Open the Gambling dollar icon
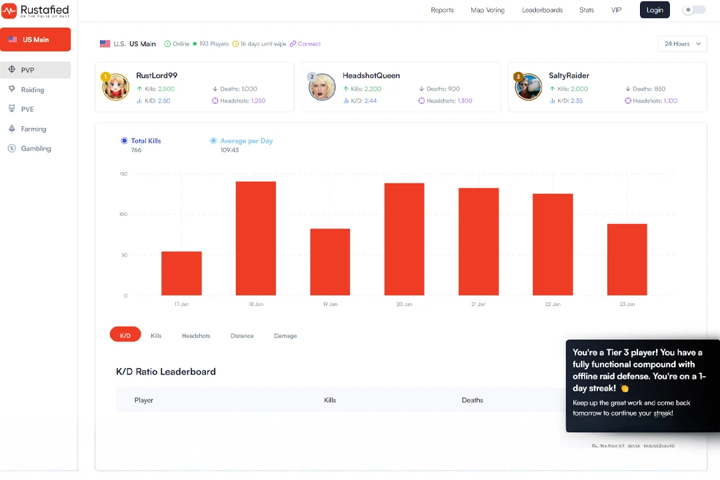720x480 pixels. click(12, 148)
